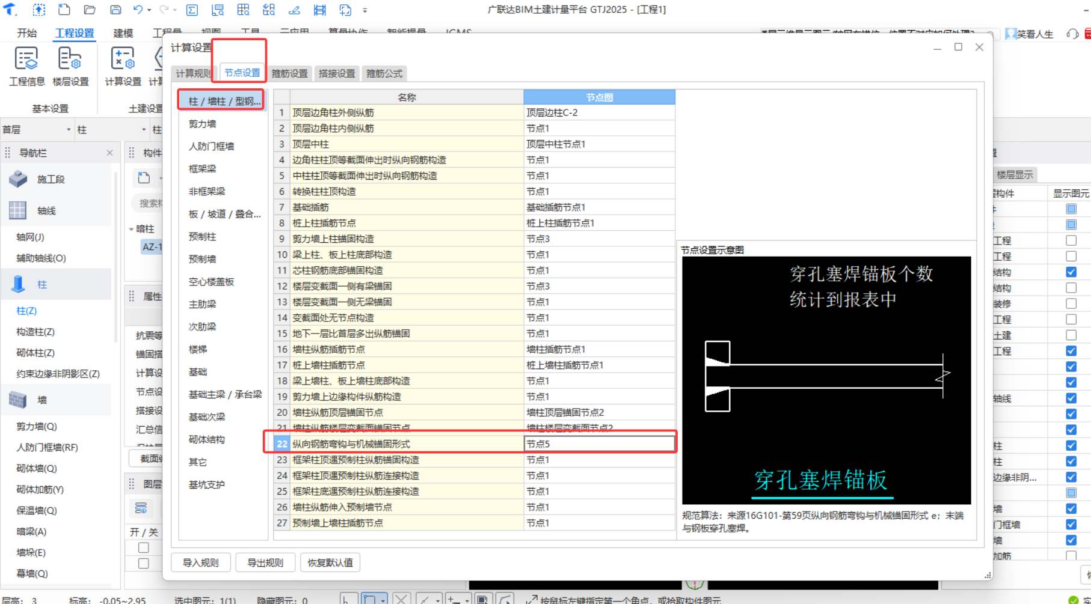This screenshot has width=1091, height=604.
Task: Click the floor copy icon beside pencil icon
Action: pyautogui.click(x=320, y=10)
